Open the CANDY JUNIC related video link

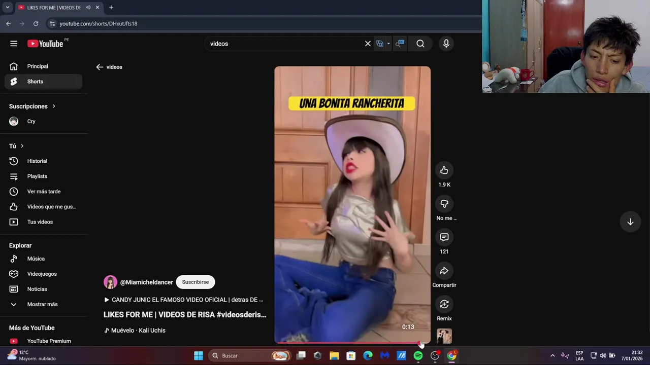pyautogui.click(x=183, y=300)
